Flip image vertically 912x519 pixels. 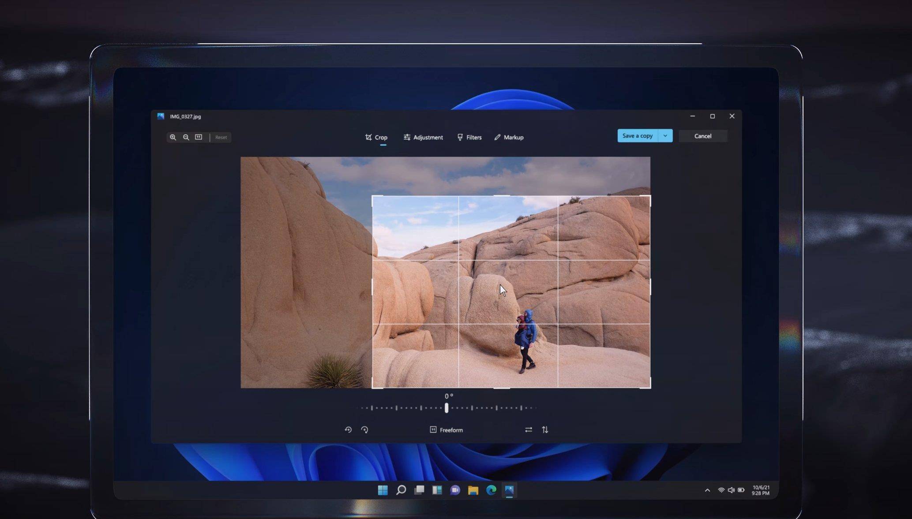click(x=545, y=429)
